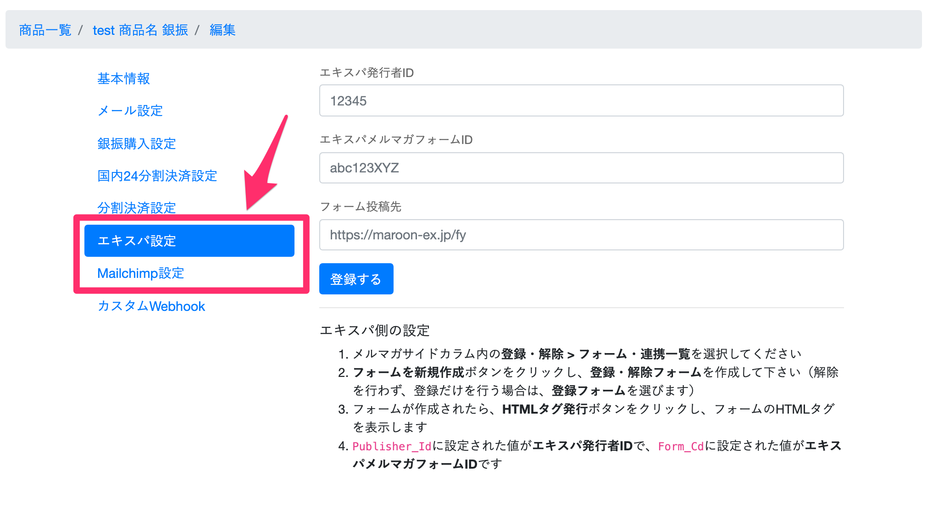Click the 編集 breadcrumb link
Image resolution: width=933 pixels, height=509 pixels.
click(x=222, y=30)
